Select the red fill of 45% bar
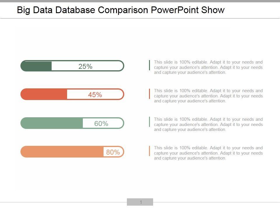Image resolution: width=280 pixels, height=210 pixels. coord(44,94)
